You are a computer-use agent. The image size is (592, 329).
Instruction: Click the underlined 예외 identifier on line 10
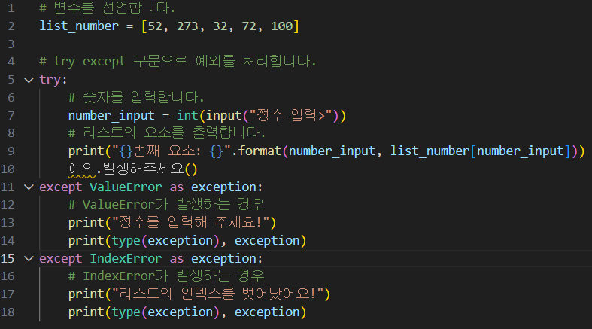tap(82, 169)
